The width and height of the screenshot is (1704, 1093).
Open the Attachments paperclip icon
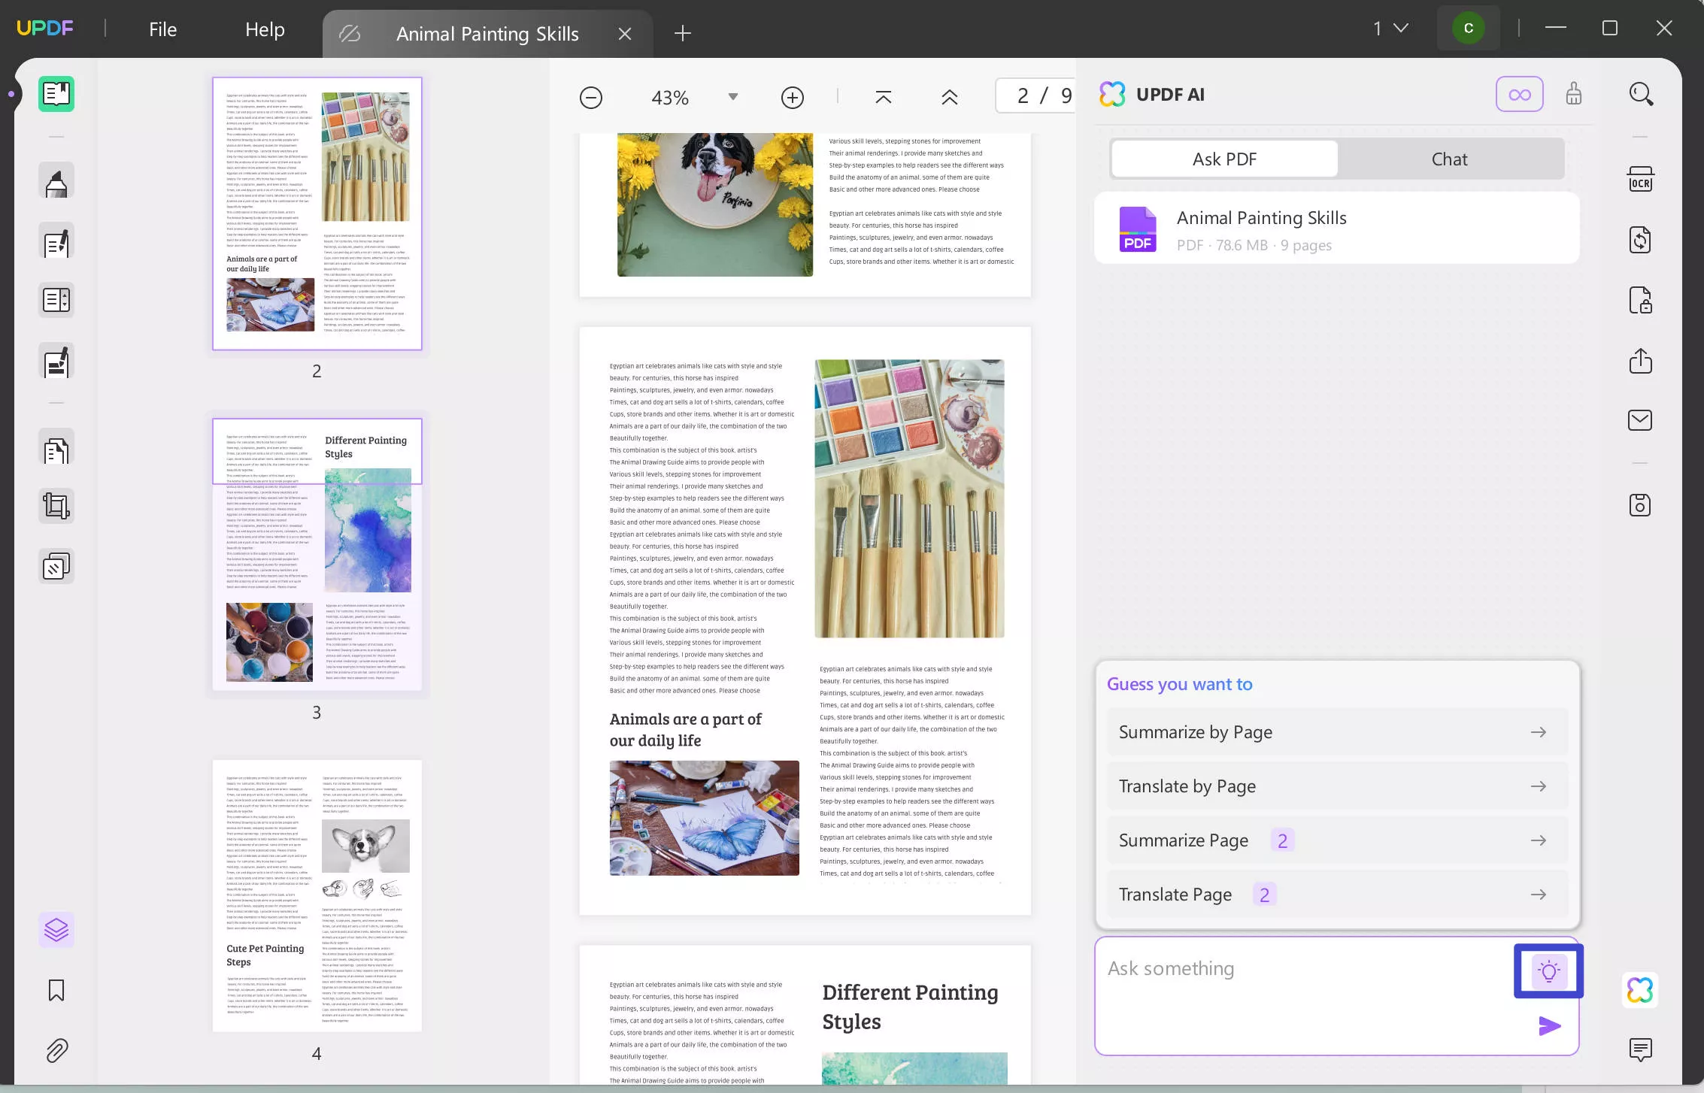pos(56,1050)
